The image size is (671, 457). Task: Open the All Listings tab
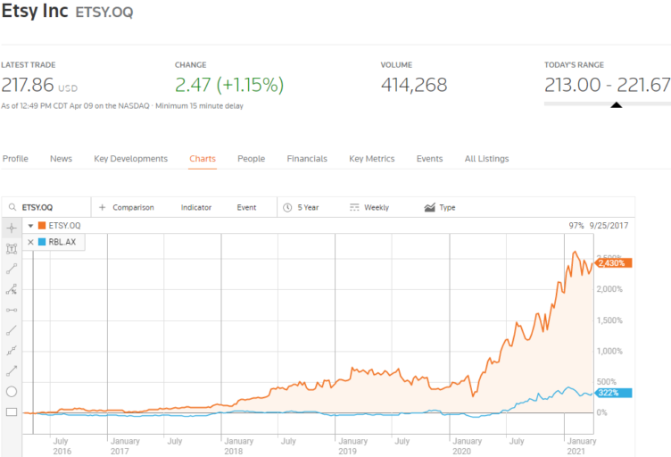(x=486, y=159)
